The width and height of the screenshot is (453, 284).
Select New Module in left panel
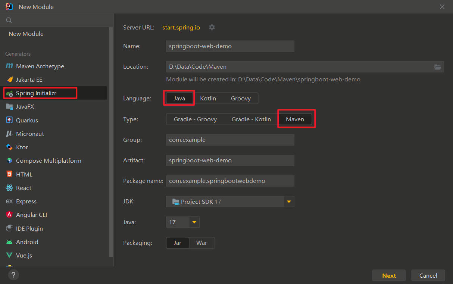pyautogui.click(x=26, y=34)
